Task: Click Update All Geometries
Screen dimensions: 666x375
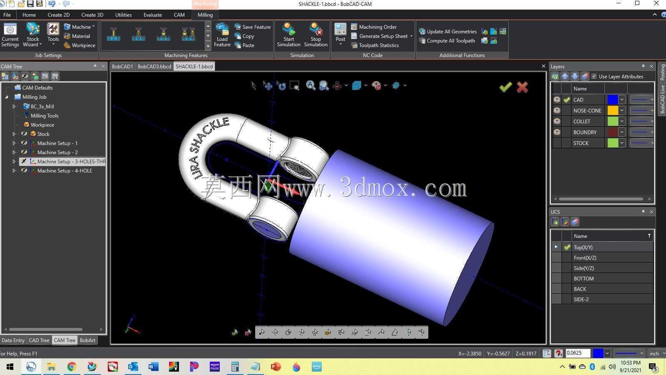Action: point(447,32)
